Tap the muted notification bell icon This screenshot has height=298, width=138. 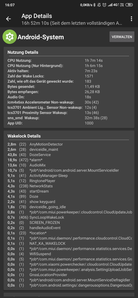(99, 5)
